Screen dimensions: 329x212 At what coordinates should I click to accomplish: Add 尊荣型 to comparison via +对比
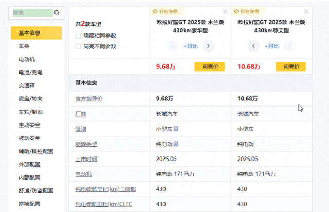(x=272, y=46)
